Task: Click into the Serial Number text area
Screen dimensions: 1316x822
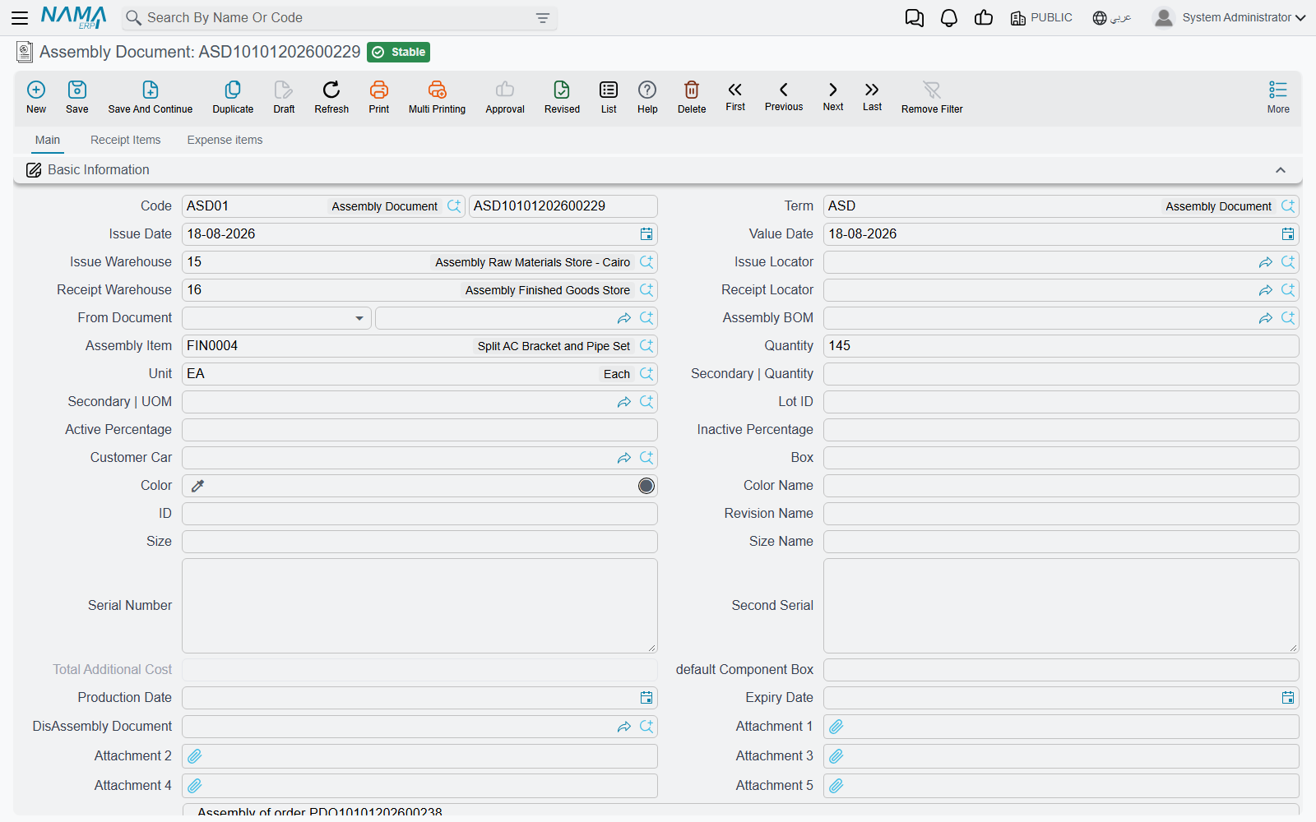Action: coord(419,606)
